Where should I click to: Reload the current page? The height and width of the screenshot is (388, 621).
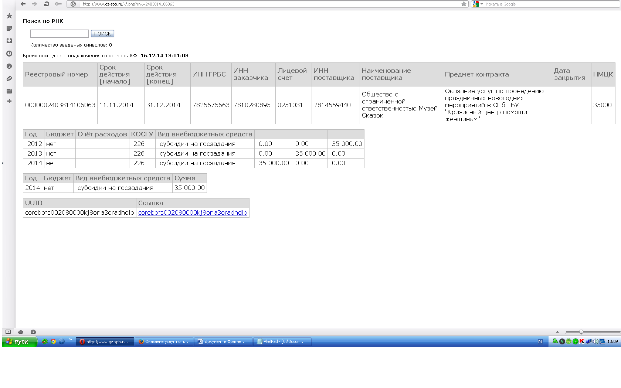[x=47, y=4]
